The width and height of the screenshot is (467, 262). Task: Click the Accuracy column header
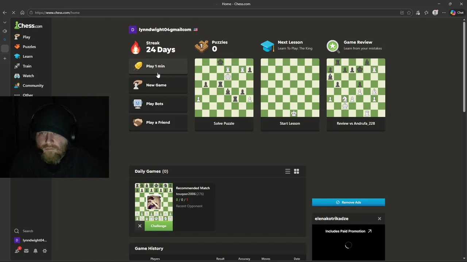244,259
